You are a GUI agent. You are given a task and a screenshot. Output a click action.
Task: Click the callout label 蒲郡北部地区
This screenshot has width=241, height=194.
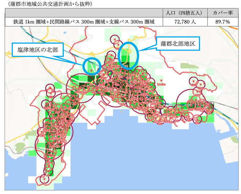tap(178, 44)
